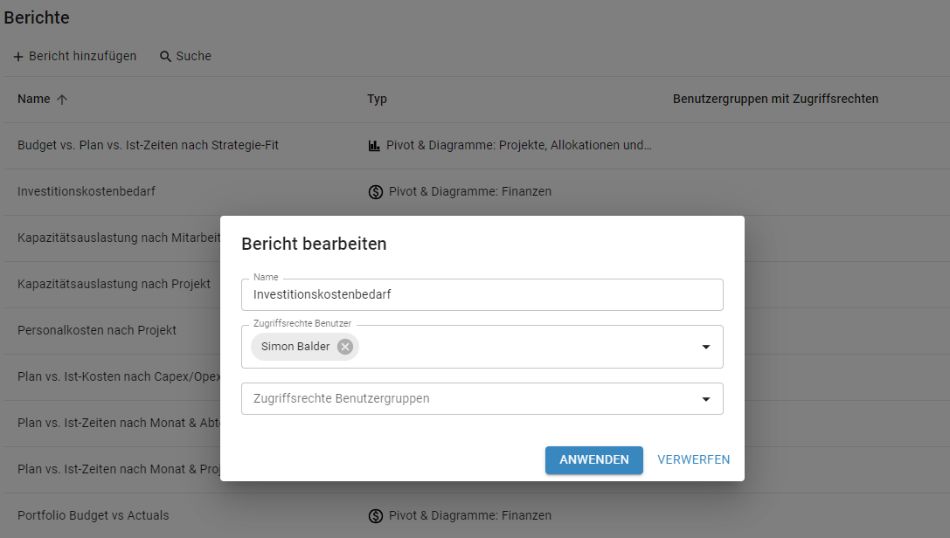Open Zugriffsrechte Benutzer dropdown arrow
Image resolution: width=950 pixels, height=538 pixels.
coord(706,347)
